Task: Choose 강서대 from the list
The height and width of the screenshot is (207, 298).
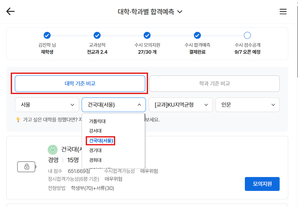Action: click(x=95, y=131)
